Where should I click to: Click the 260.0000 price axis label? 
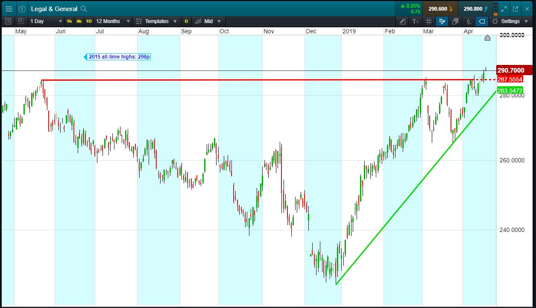click(x=512, y=160)
